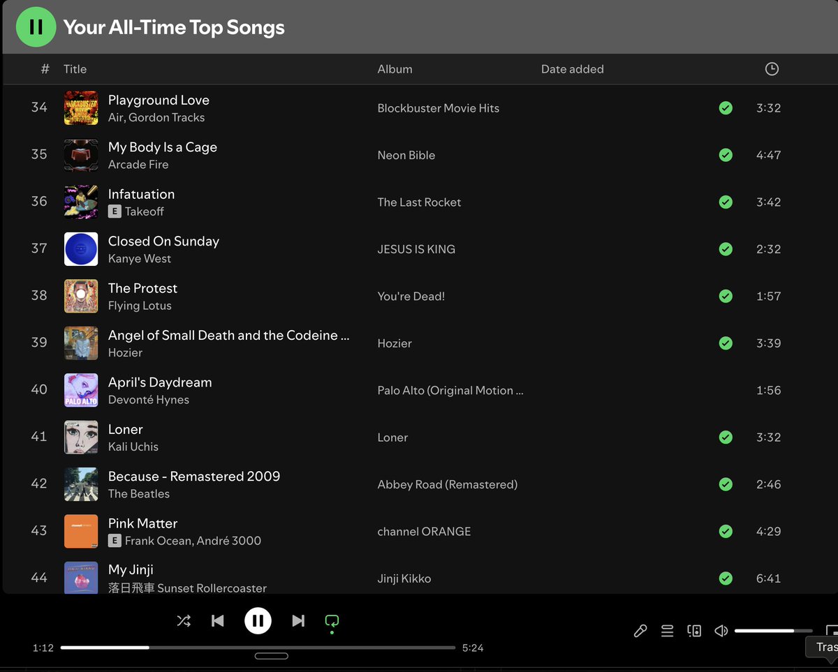
Task: Toggle saved checkmark for Playground Love
Action: [x=726, y=108]
